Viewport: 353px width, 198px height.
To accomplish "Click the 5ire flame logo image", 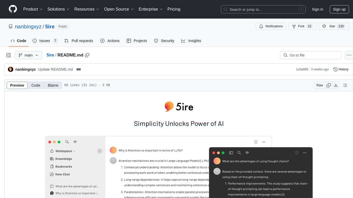I will click(179, 107).
